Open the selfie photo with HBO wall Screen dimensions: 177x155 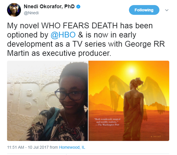point(47,101)
